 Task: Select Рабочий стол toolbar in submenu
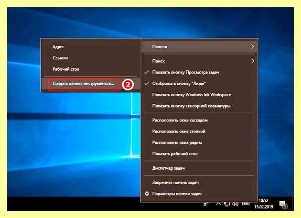click(91, 69)
